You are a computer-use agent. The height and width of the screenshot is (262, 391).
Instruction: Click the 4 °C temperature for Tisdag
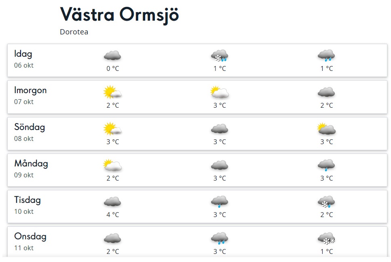[x=112, y=215]
